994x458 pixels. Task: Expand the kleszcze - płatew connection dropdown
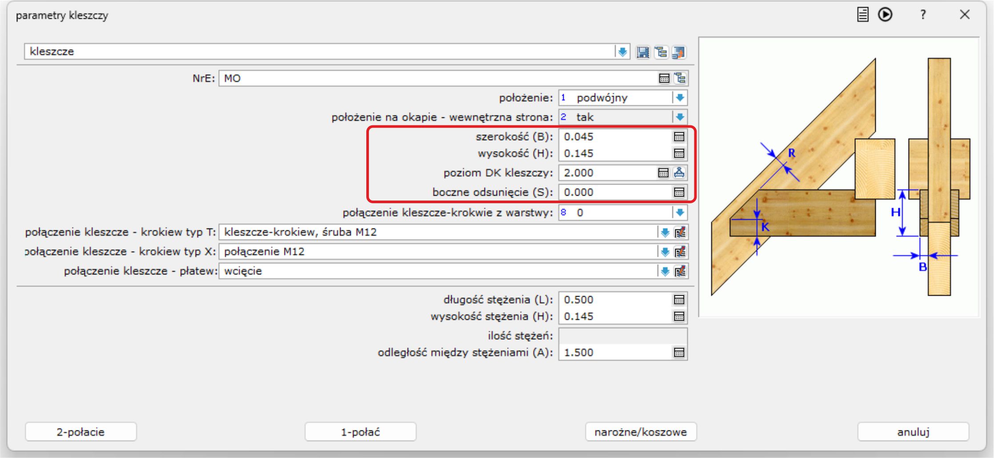tap(665, 271)
